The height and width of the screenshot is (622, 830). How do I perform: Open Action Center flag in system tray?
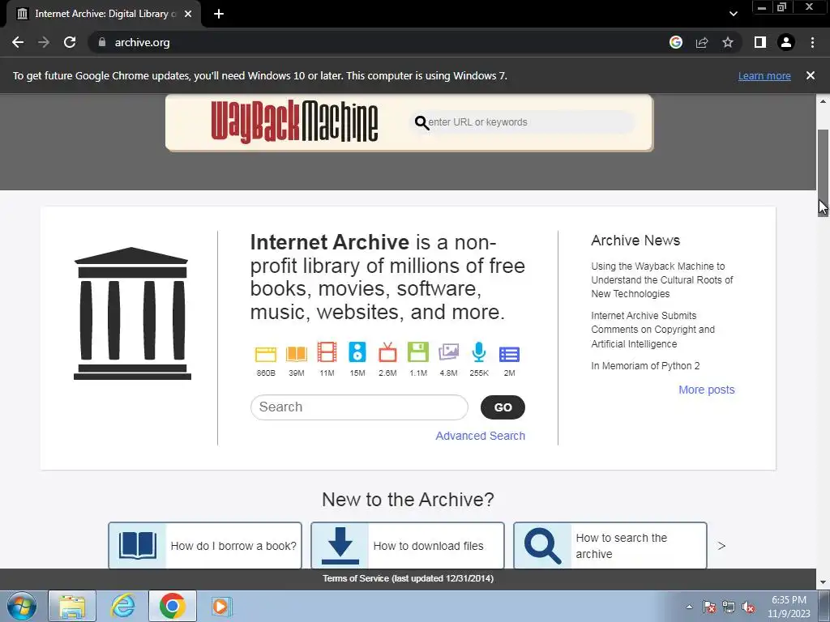click(x=709, y=607)
